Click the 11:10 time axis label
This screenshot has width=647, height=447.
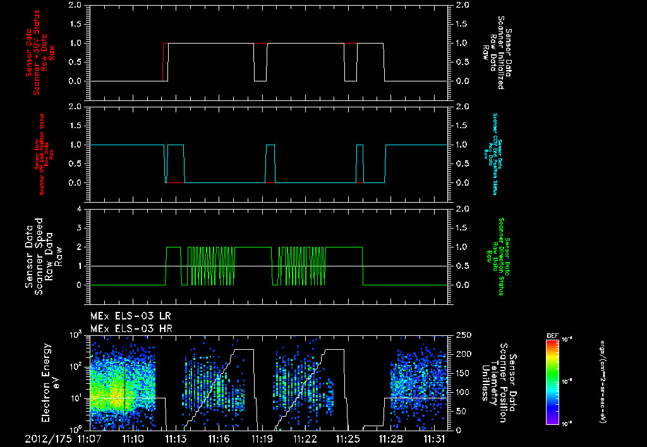point(133,439)
